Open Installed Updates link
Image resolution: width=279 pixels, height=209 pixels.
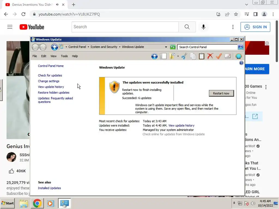click(x=50, y=188)
